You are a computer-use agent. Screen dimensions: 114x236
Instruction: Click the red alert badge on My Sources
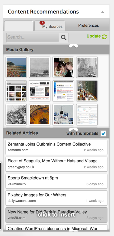point(42,23)
